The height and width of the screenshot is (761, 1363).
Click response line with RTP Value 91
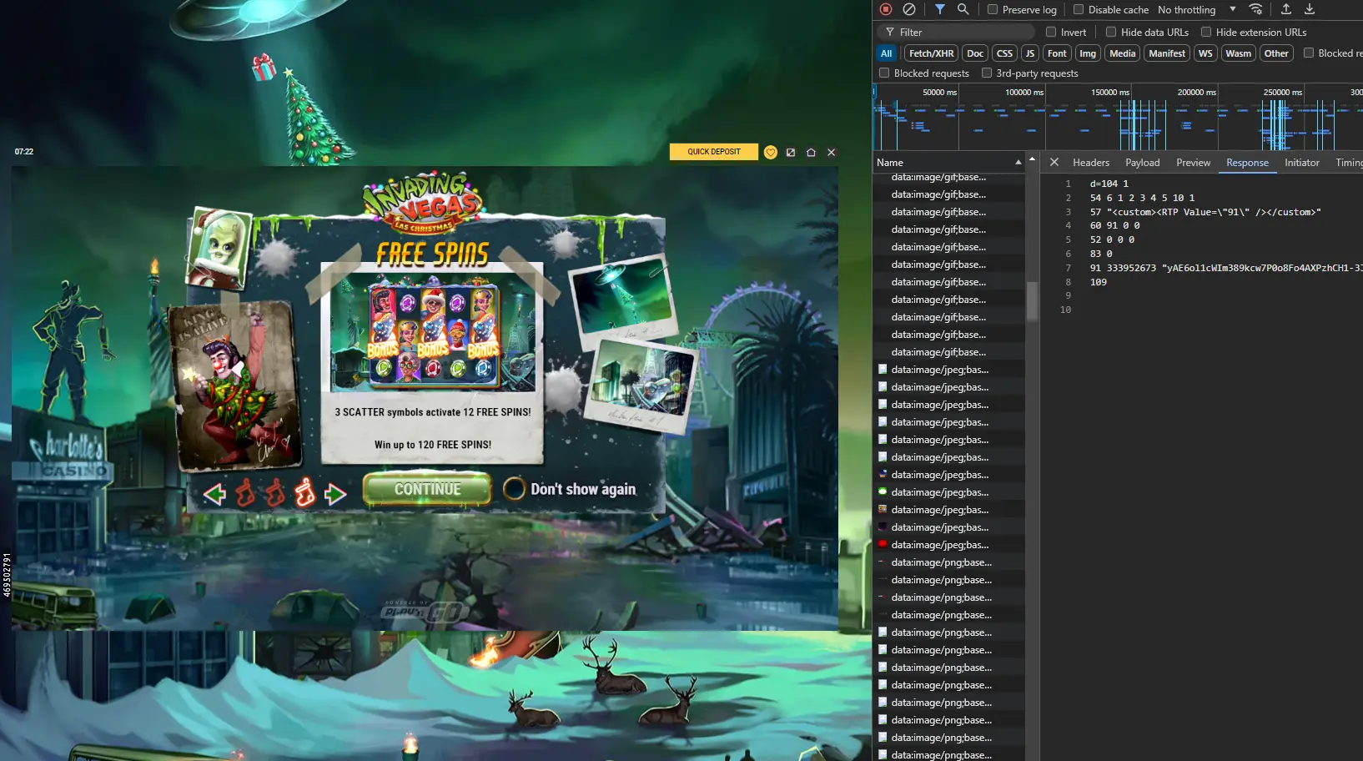tap(1205, 212)
